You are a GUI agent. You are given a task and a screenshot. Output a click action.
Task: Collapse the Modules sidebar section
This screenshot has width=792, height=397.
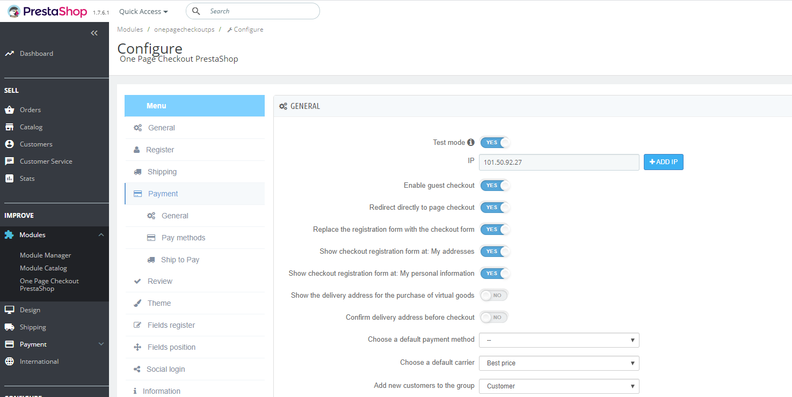pos(101,235)
